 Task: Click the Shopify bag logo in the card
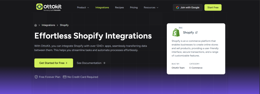[176, 32]
